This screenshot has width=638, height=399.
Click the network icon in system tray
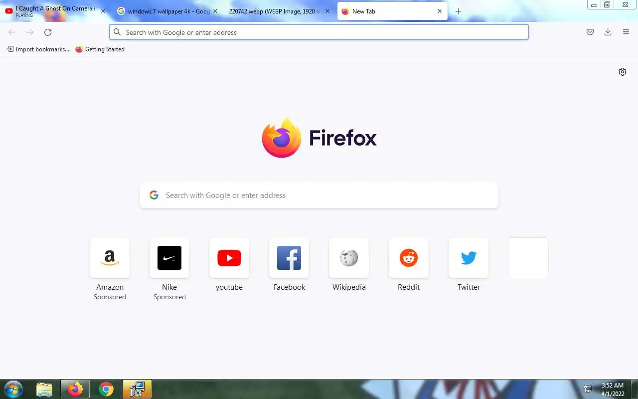588,389
